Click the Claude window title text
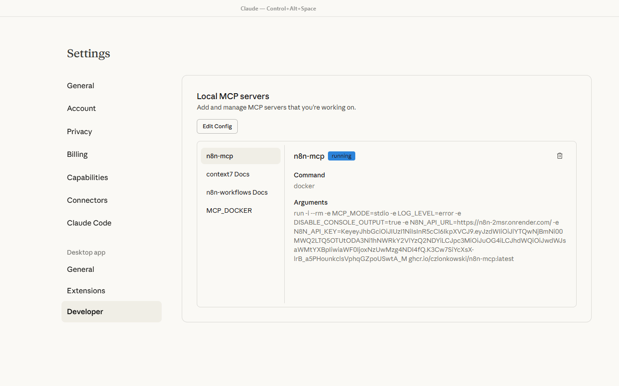The image size is (619, 386). [278, 9]
